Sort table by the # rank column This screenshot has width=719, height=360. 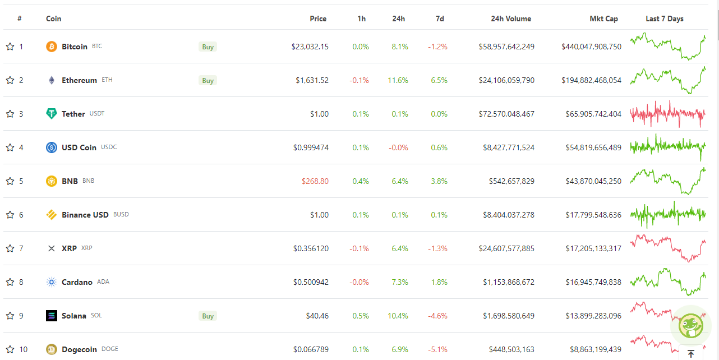pyautogui.click(x=20, y=19)
